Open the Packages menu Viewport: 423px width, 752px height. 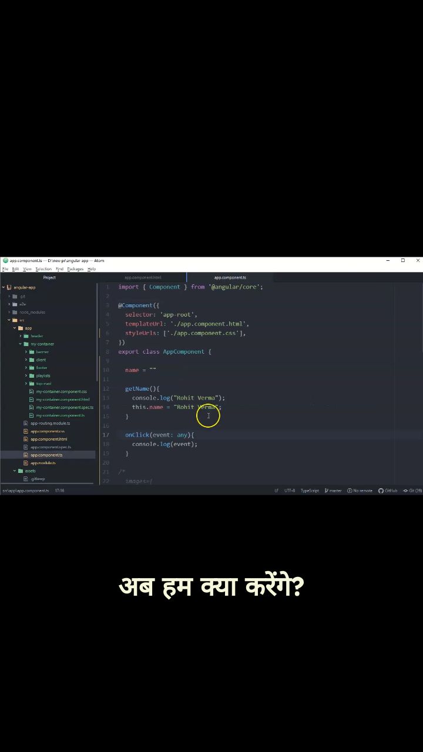pyautogui.click(x=75, y=269)
